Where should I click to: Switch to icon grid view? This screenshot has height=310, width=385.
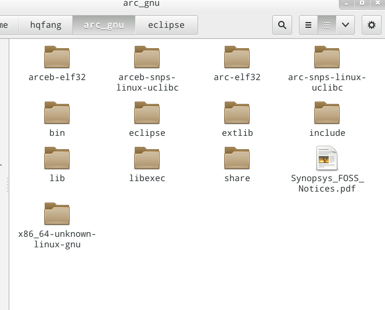click(327, 25)
